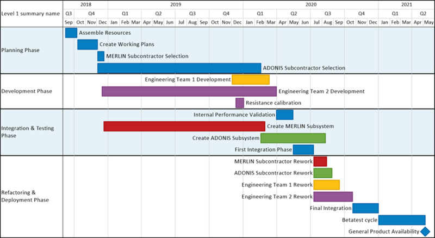Click the Q3 2020 quarter header

[x=328, y=14]
